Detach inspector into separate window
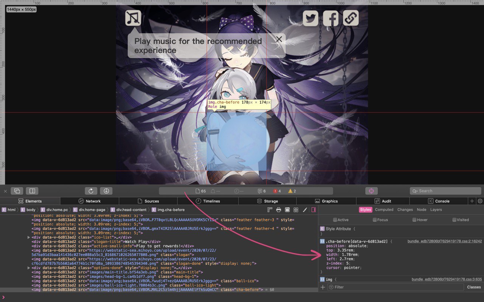 click(x=17, y=191)
